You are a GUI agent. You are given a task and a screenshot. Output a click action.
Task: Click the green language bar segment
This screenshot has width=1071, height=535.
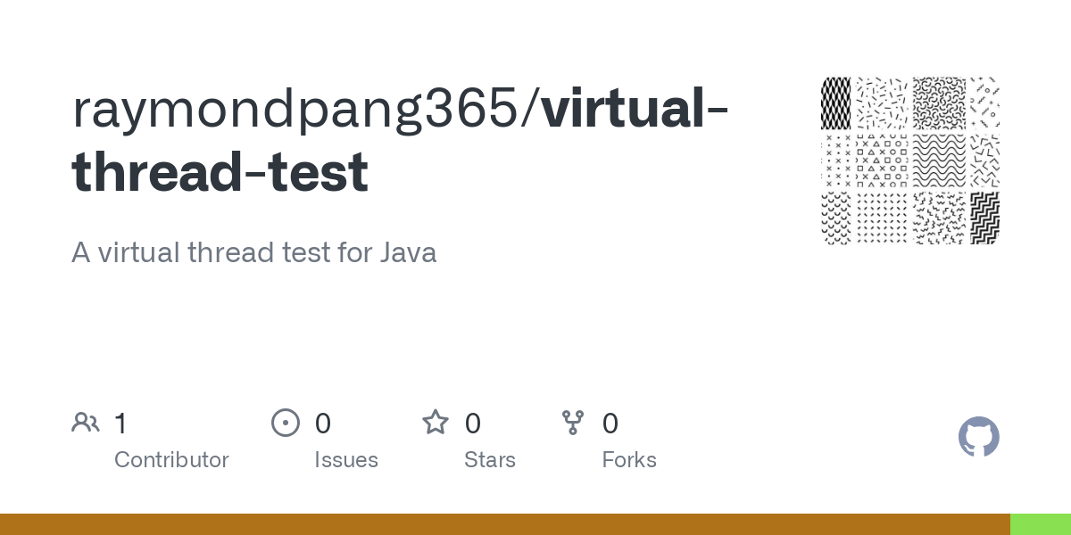1041,524
